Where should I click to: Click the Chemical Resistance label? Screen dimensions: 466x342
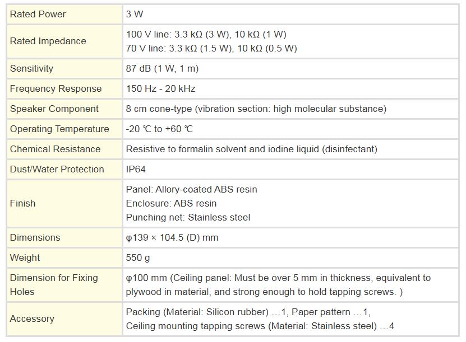(56, 149)
